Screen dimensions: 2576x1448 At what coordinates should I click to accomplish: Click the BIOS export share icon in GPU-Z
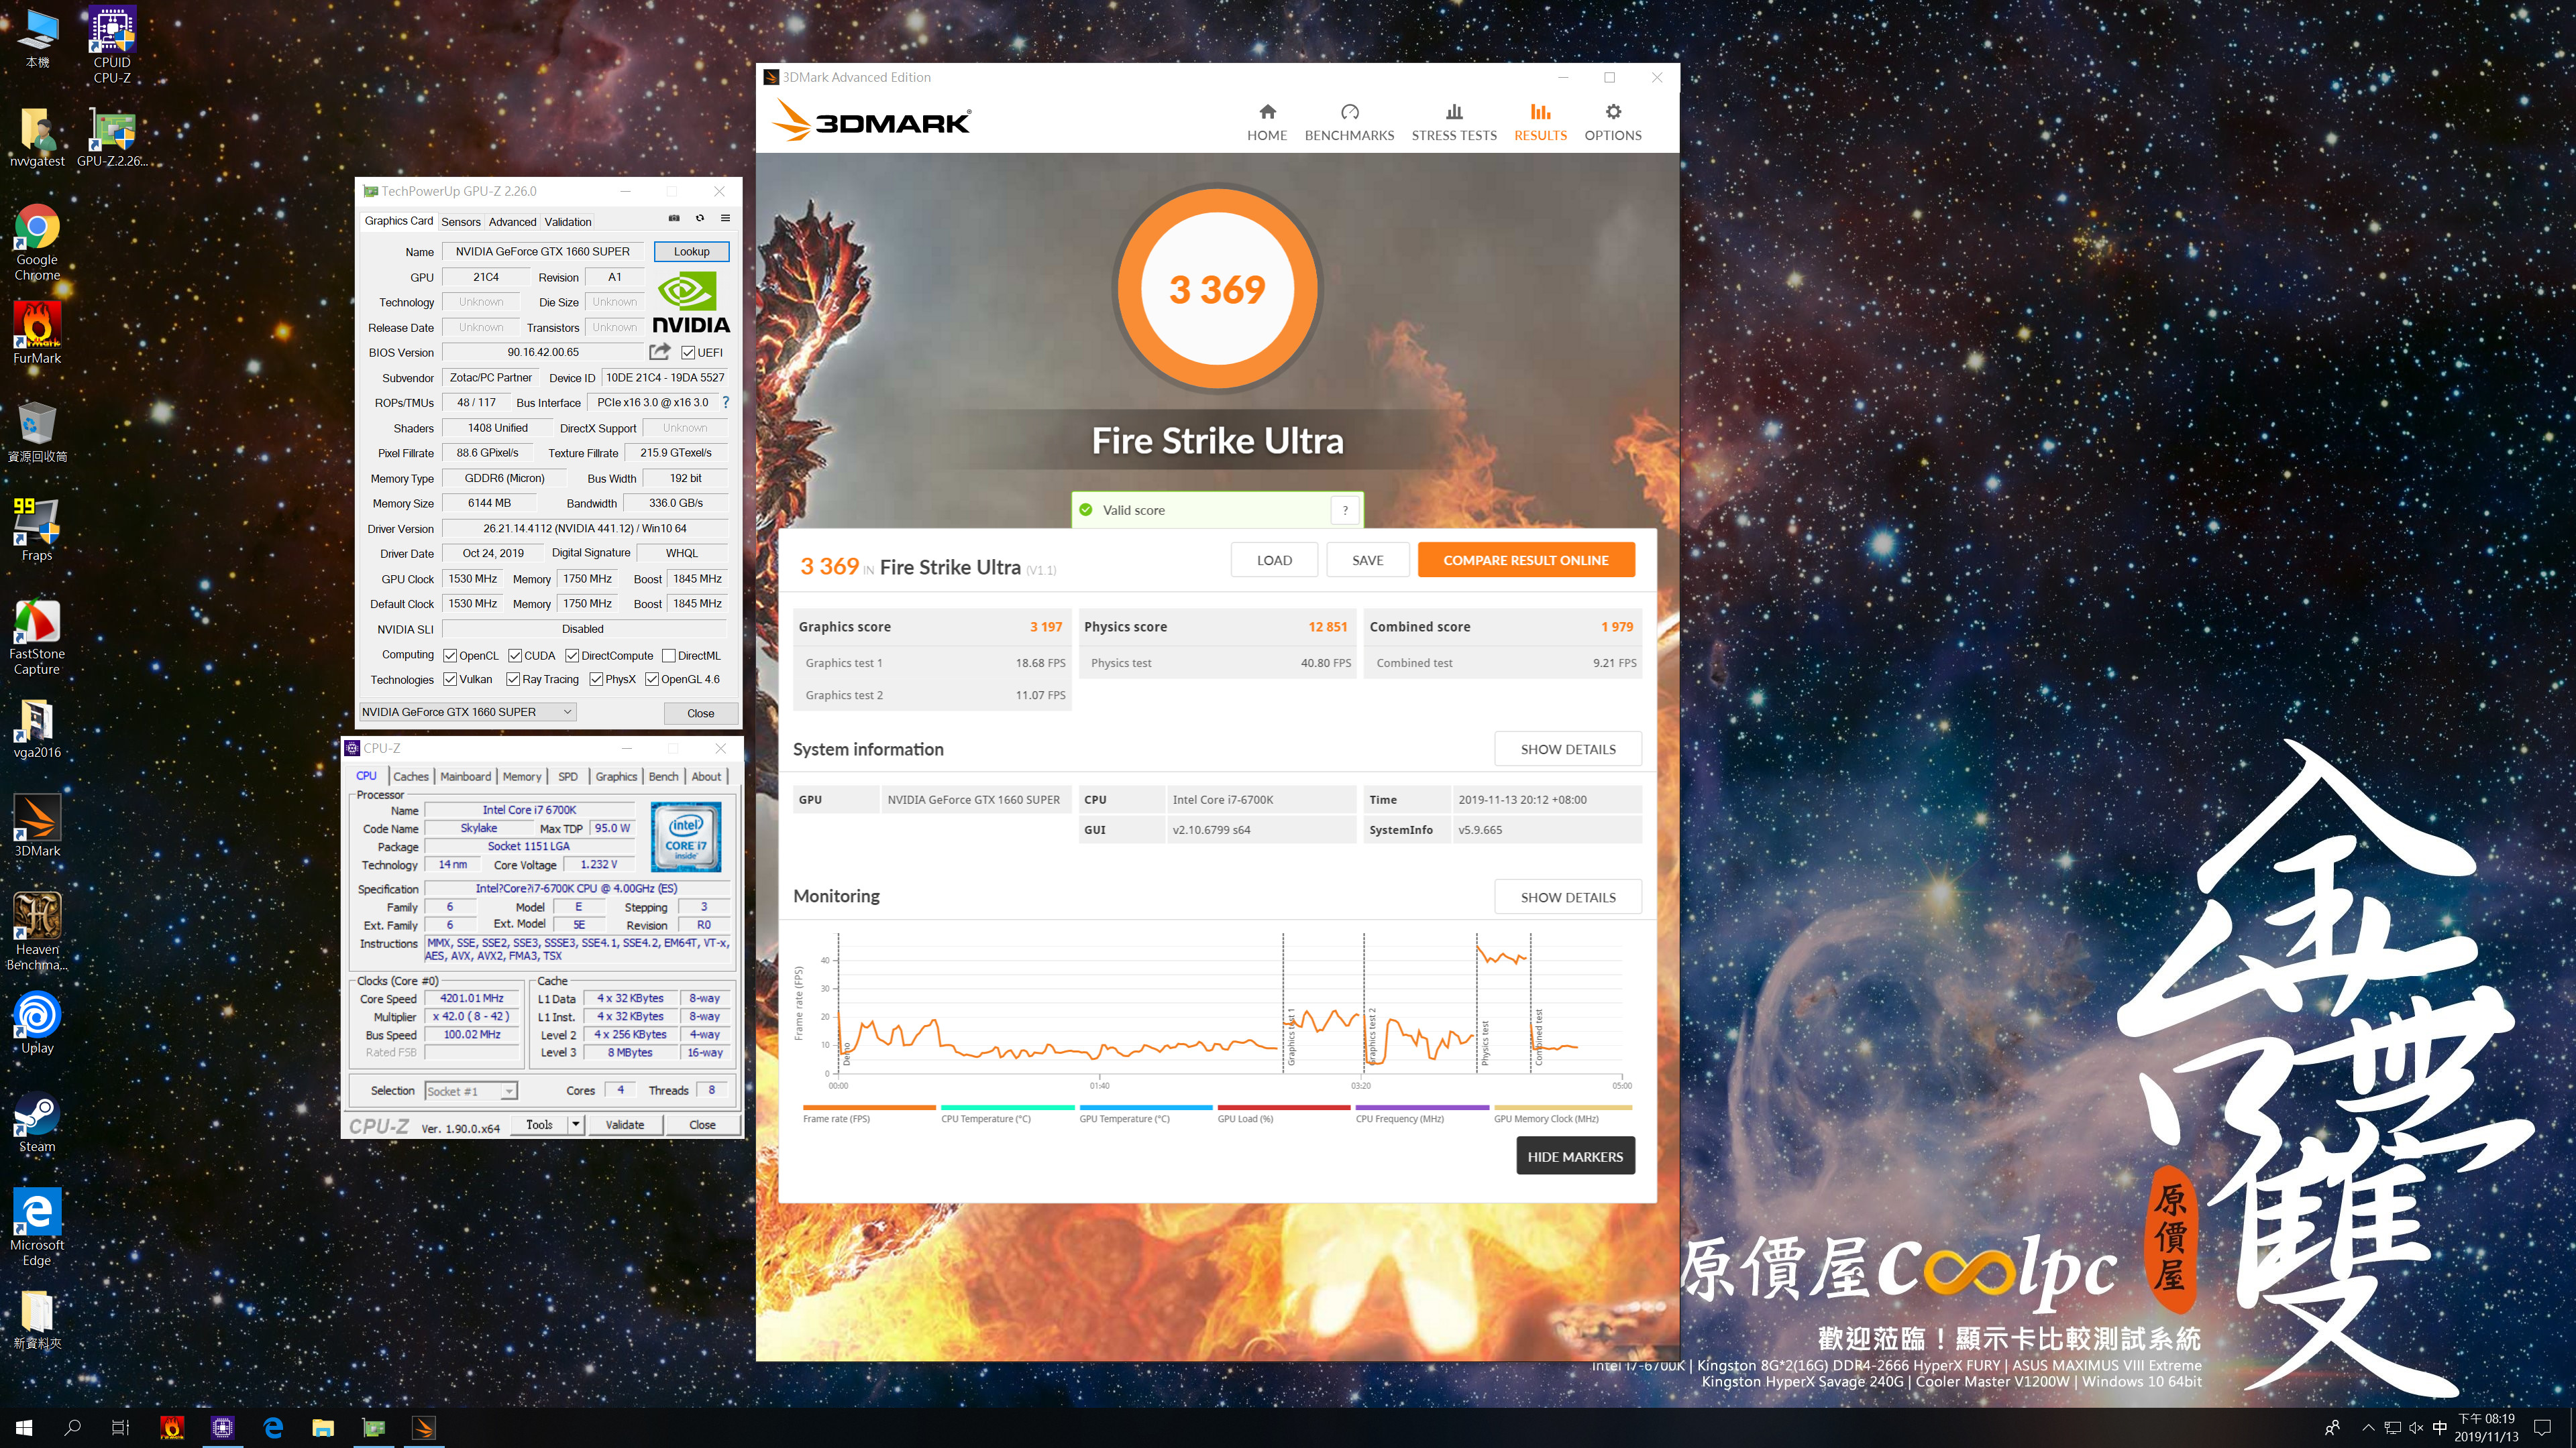coord(660,352)
